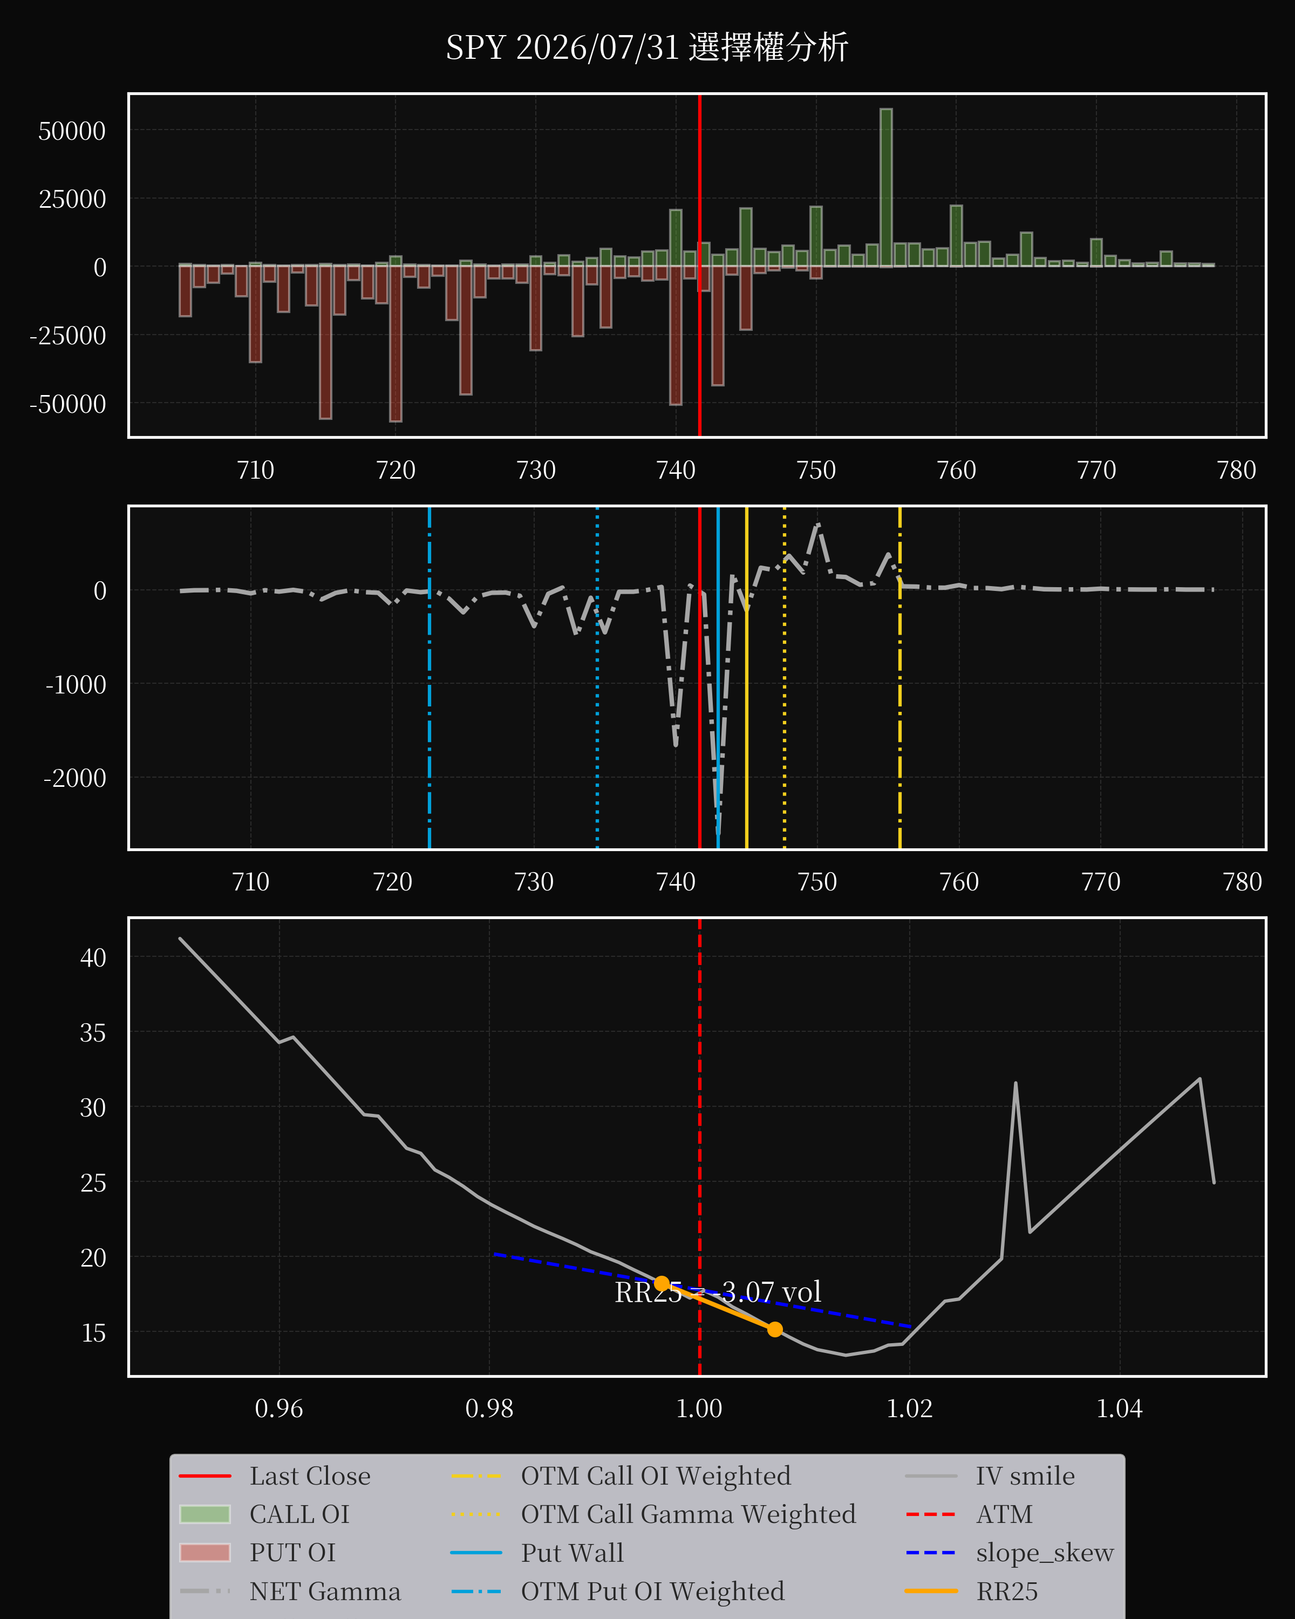Click the left orange RR25 marker dot
1295x1619 pixels.
click(662, 1283)
